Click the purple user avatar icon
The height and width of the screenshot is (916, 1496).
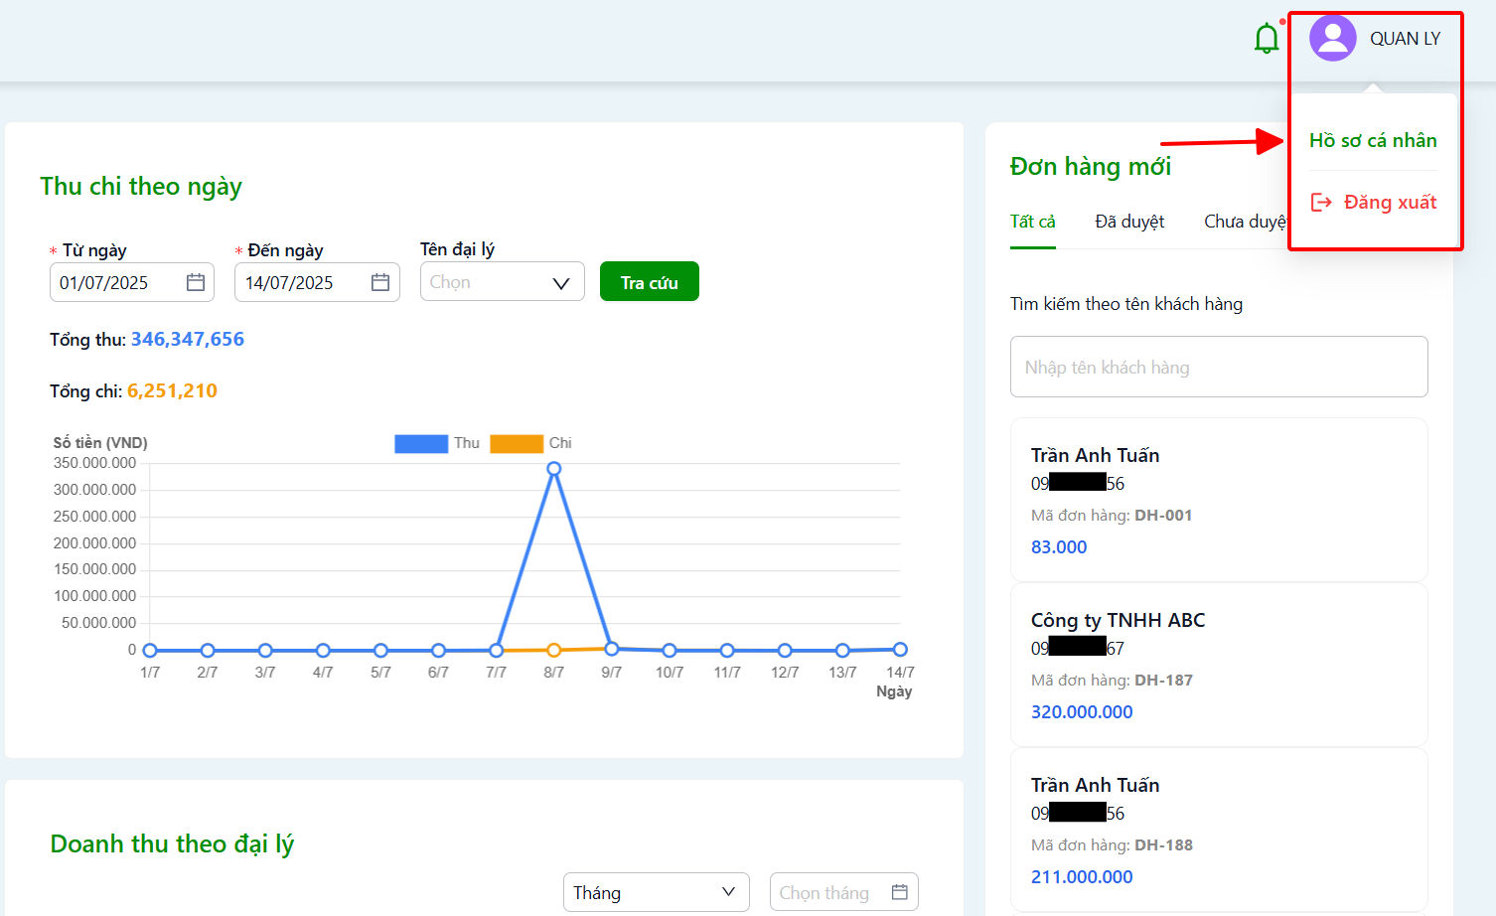pyautogui.click(x=1333, y=38)
